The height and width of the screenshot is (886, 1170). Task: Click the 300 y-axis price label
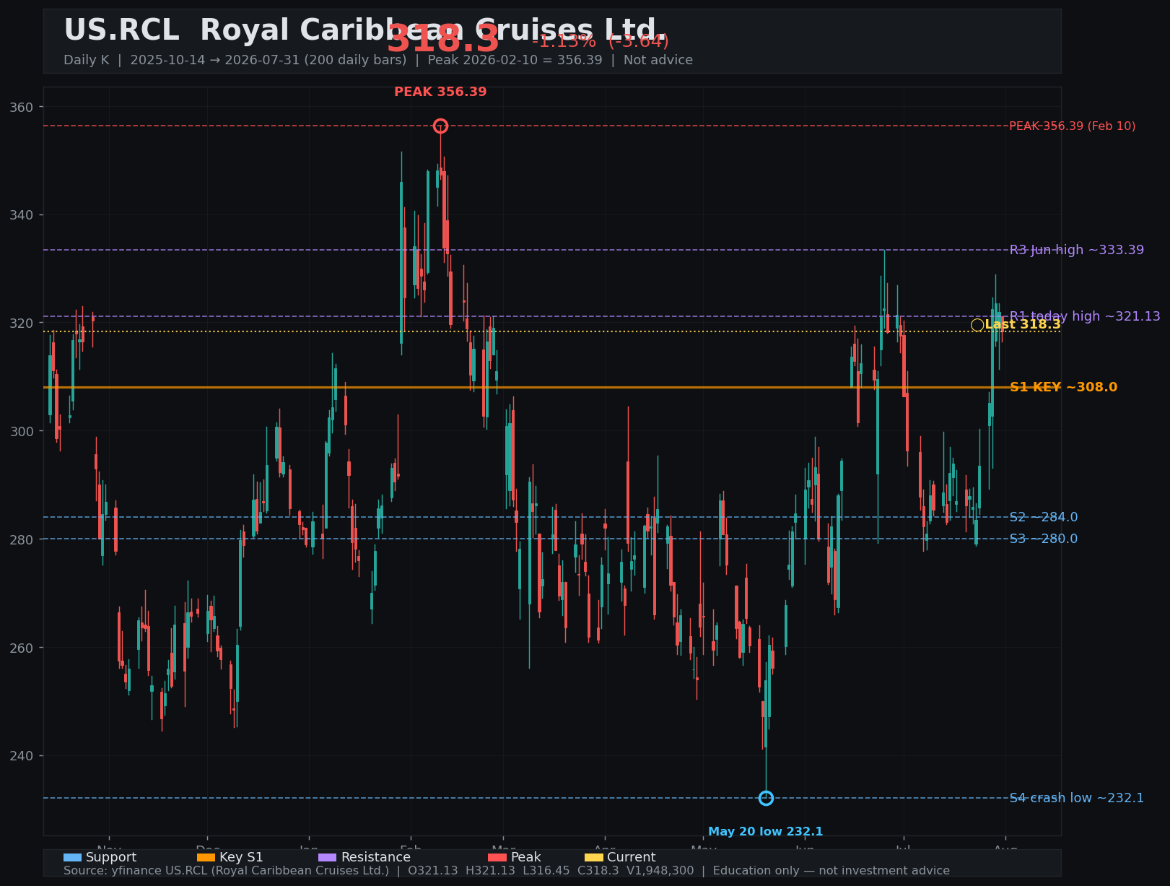coord(22,431)
